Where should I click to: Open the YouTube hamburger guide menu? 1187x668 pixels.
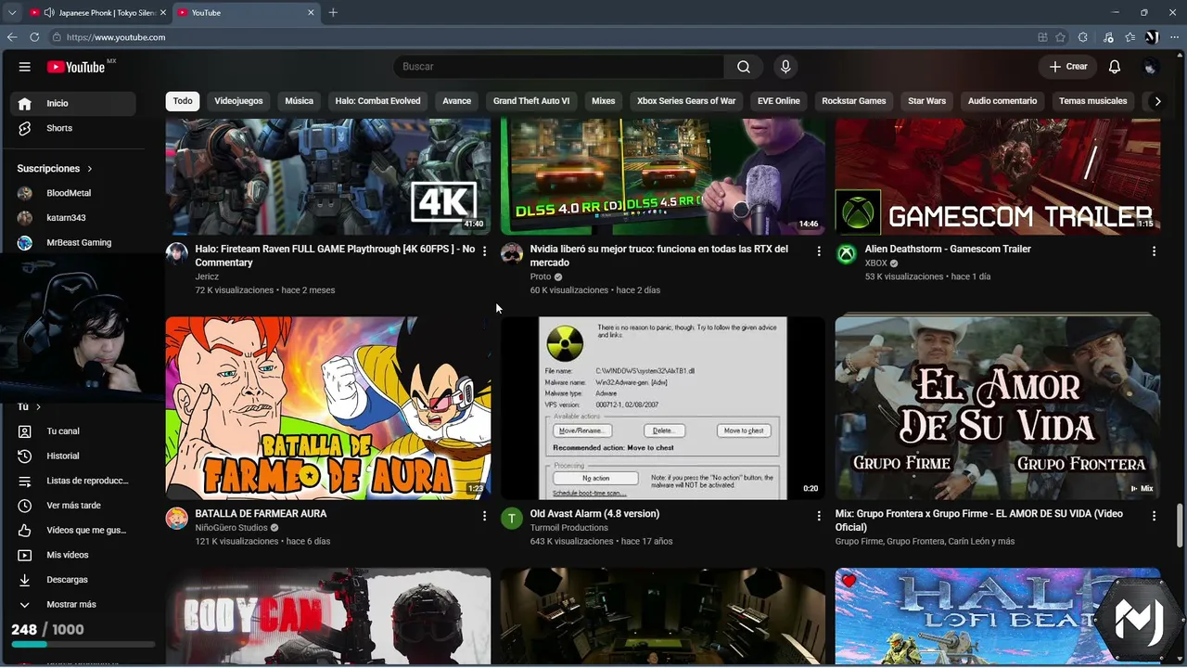(x=25, y=67)
